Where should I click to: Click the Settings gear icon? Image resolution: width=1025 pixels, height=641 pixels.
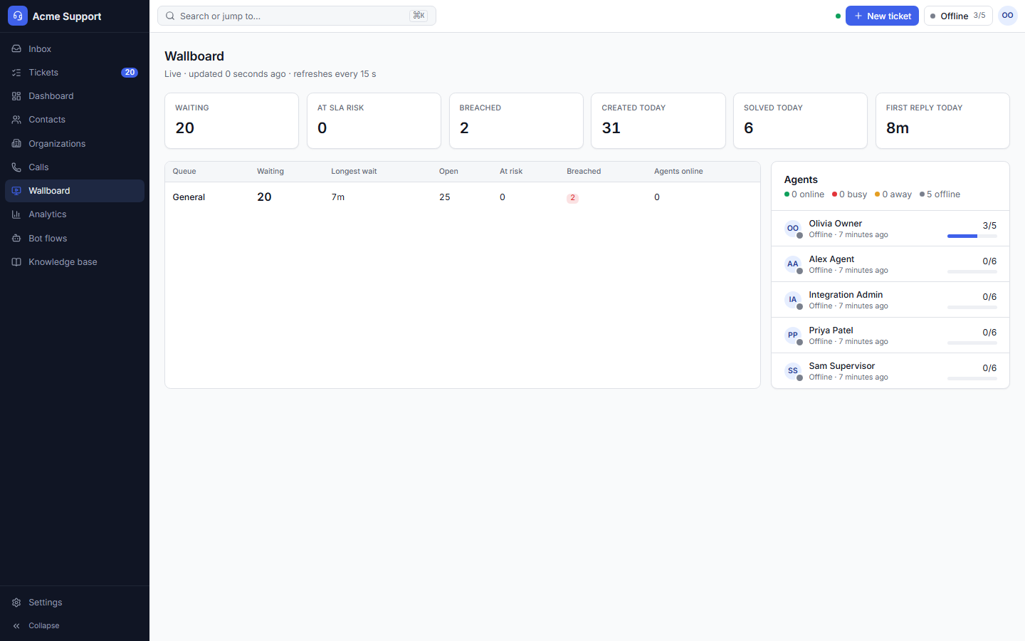tap(16, 603)
